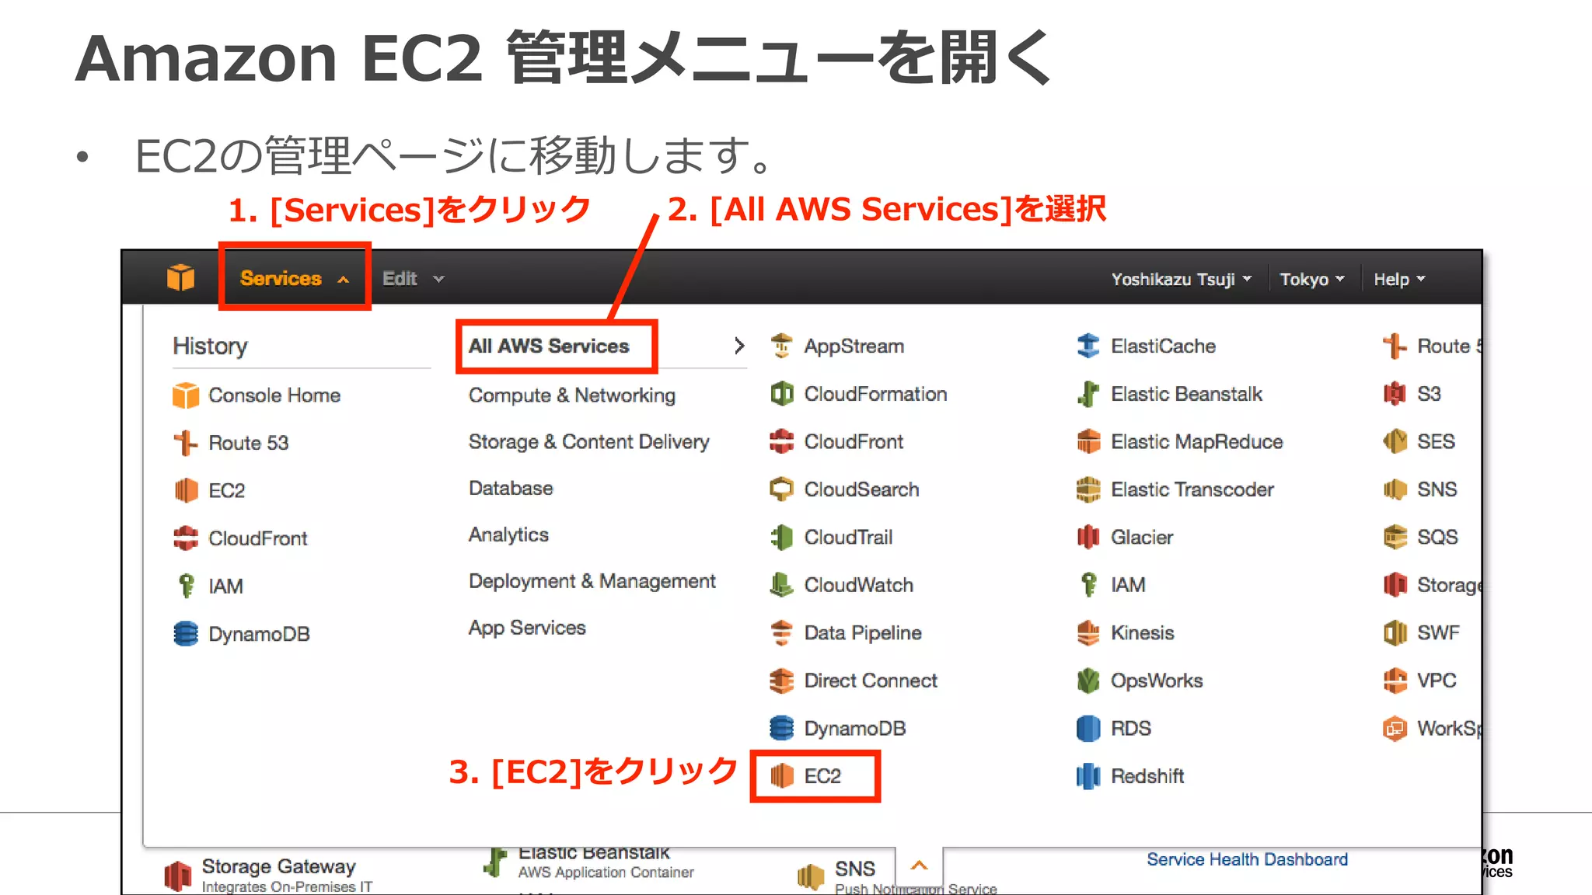Collapse the services panel with the up arrow tab
This screenshot has height=895, width=1592.
pyautogui.click(x=919, y=865)
